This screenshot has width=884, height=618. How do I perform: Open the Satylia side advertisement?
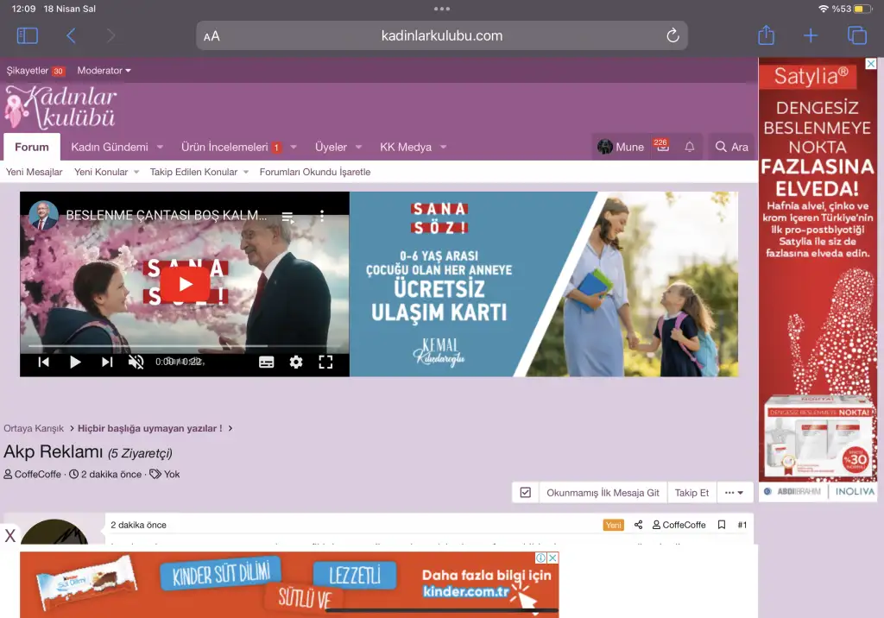click(818, 279)
